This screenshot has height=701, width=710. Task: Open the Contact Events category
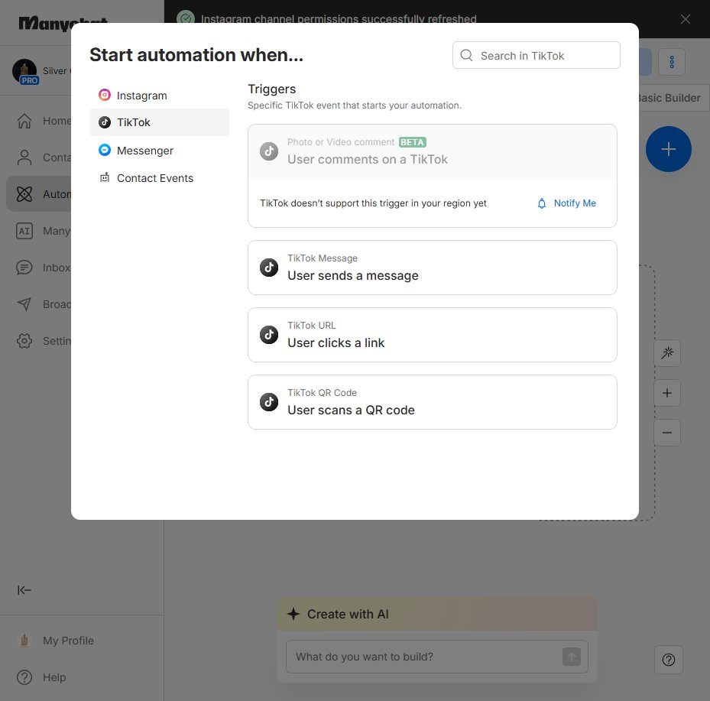(x=159, y=178)
